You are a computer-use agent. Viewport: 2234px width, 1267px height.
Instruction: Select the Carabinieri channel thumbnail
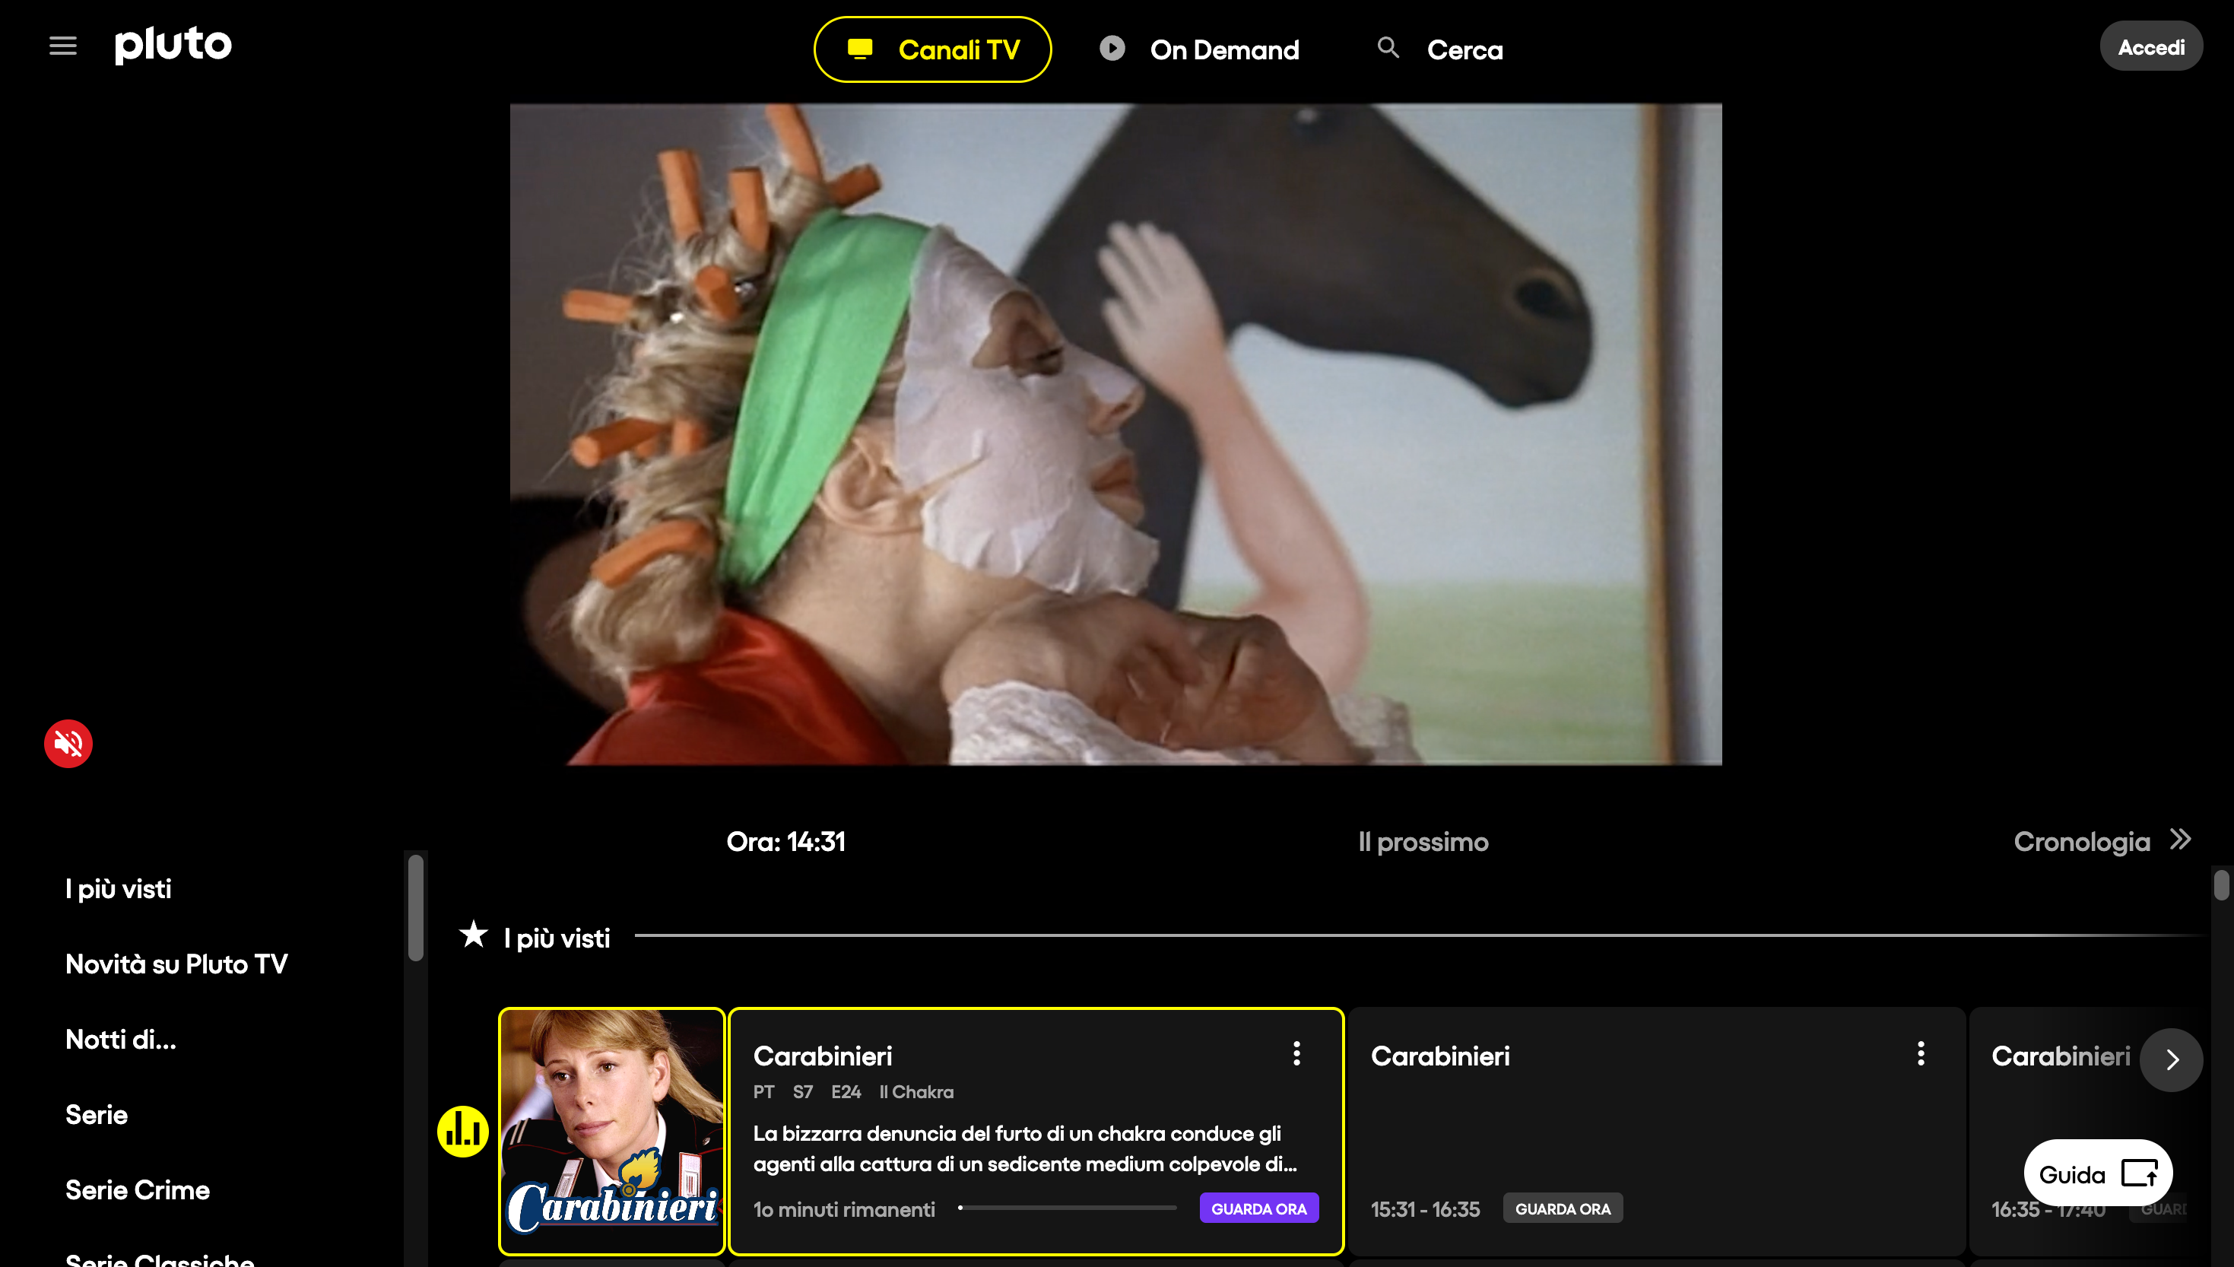pos(611,1130)
